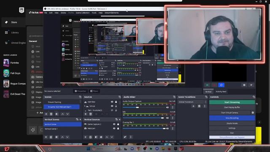Toggle lock on Alert Box source
This screenshot has width=270, height=152.
116,102
